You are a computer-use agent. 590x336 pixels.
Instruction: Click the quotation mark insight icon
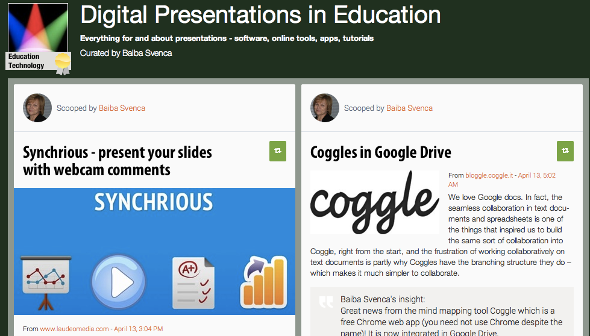tap(326, 302)
